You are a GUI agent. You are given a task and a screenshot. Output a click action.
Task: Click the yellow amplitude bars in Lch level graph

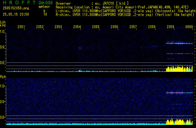179,69
